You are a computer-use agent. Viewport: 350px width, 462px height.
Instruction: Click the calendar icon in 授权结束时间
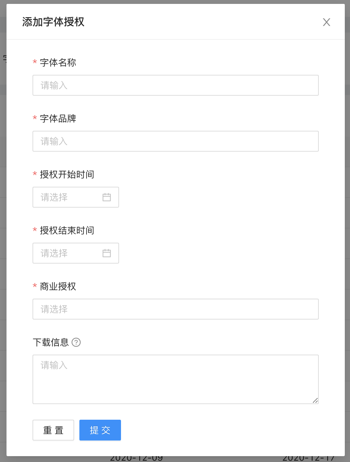tap(107, 253)
